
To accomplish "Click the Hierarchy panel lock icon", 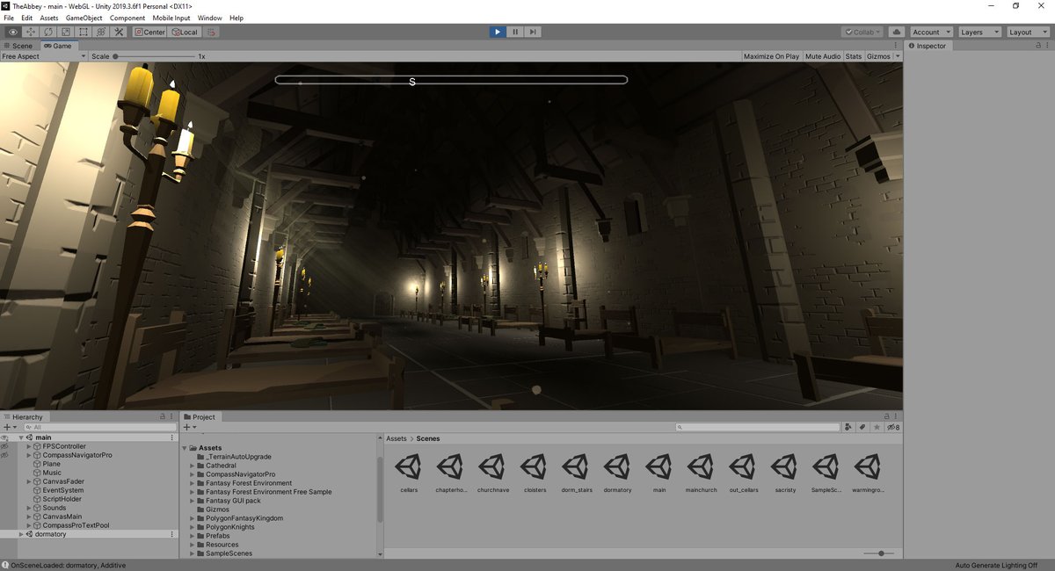I will coord(163,417).
